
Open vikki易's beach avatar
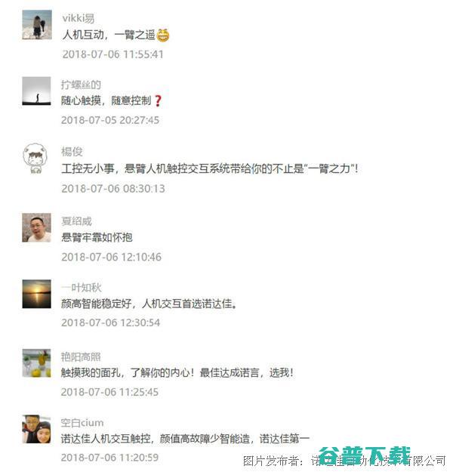click(x=37, y=25)
